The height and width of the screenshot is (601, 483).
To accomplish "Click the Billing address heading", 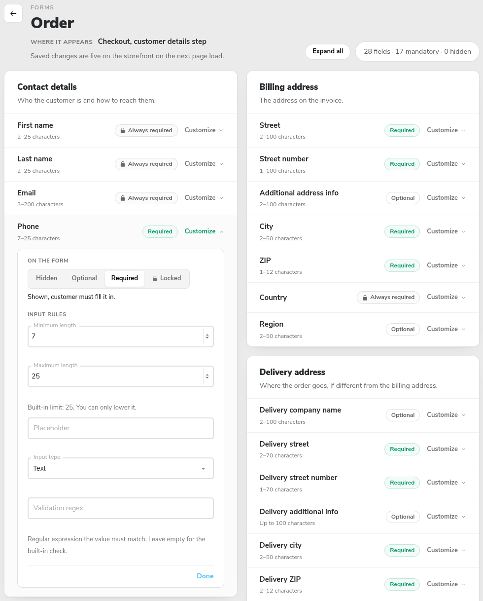I will coord(289,87).
